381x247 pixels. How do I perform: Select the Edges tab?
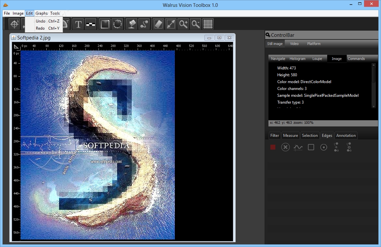[x=327, y=136]
